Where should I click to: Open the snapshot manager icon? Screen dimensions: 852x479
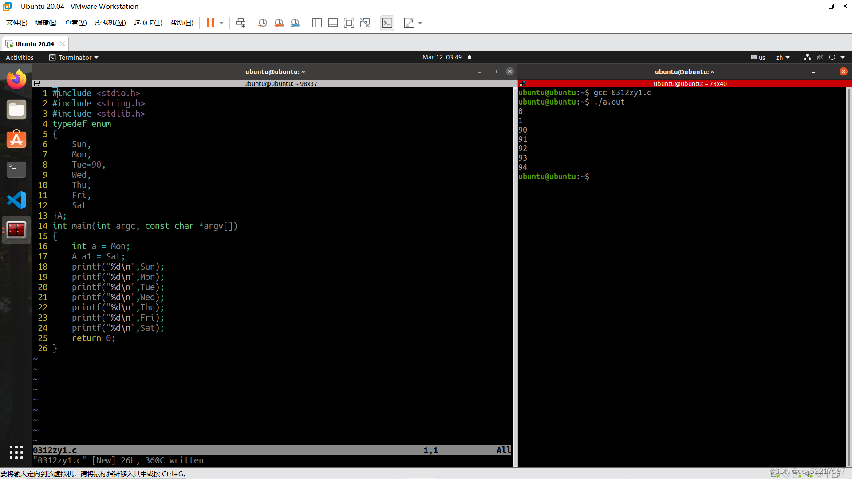click(295, 23)
